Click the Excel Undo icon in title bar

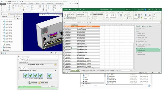tap(76, 10)
